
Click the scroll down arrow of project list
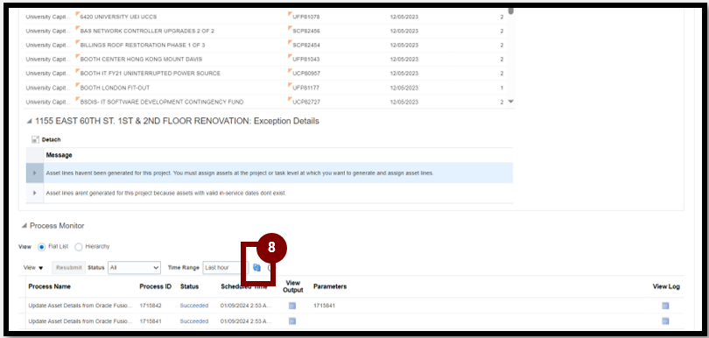[511, 102]
